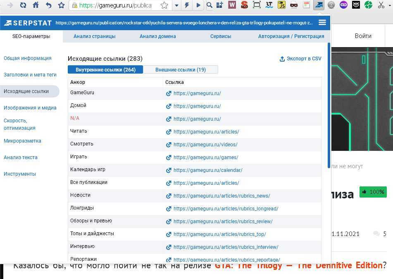Image resolution: width=393 pixels, height=279 pixels.
Task: Open the Домой row link
Action: tap(197, 106)
